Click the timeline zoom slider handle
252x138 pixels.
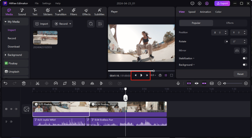225,83
